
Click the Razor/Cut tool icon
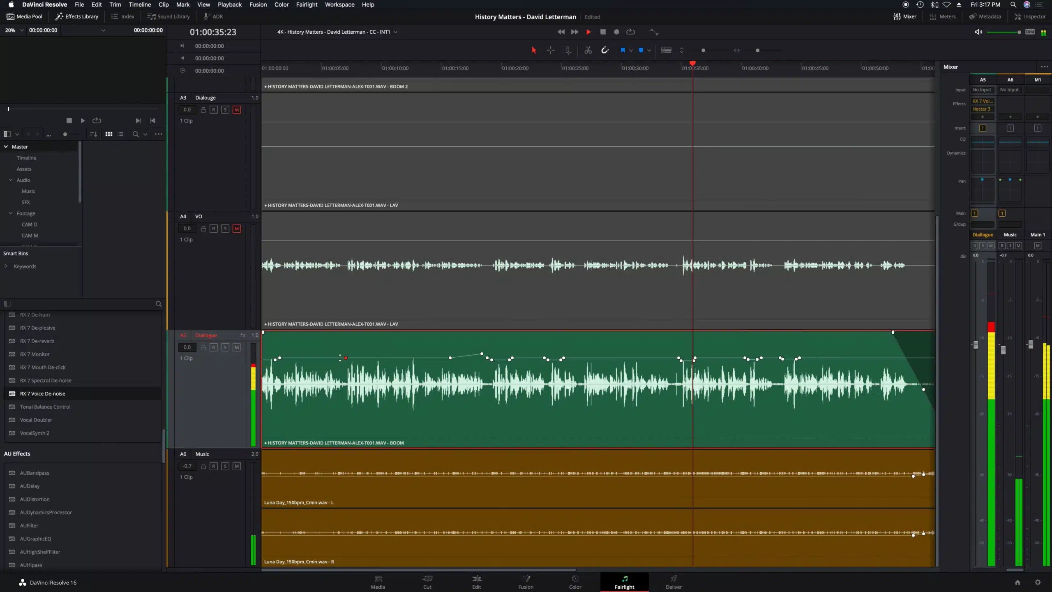coord(587,50)
